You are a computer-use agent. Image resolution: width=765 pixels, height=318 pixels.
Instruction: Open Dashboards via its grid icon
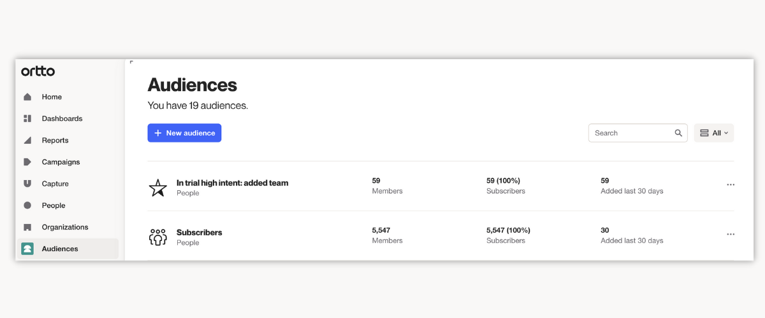click(x=27, y=119)
